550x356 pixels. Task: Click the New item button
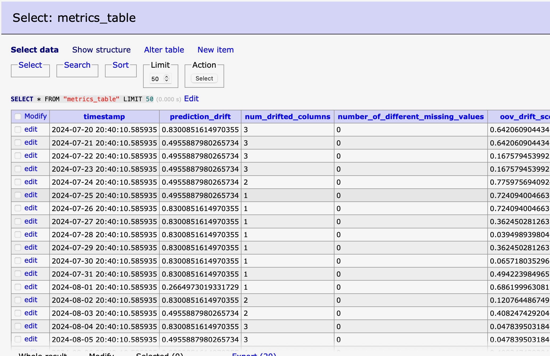coord(216,50)
